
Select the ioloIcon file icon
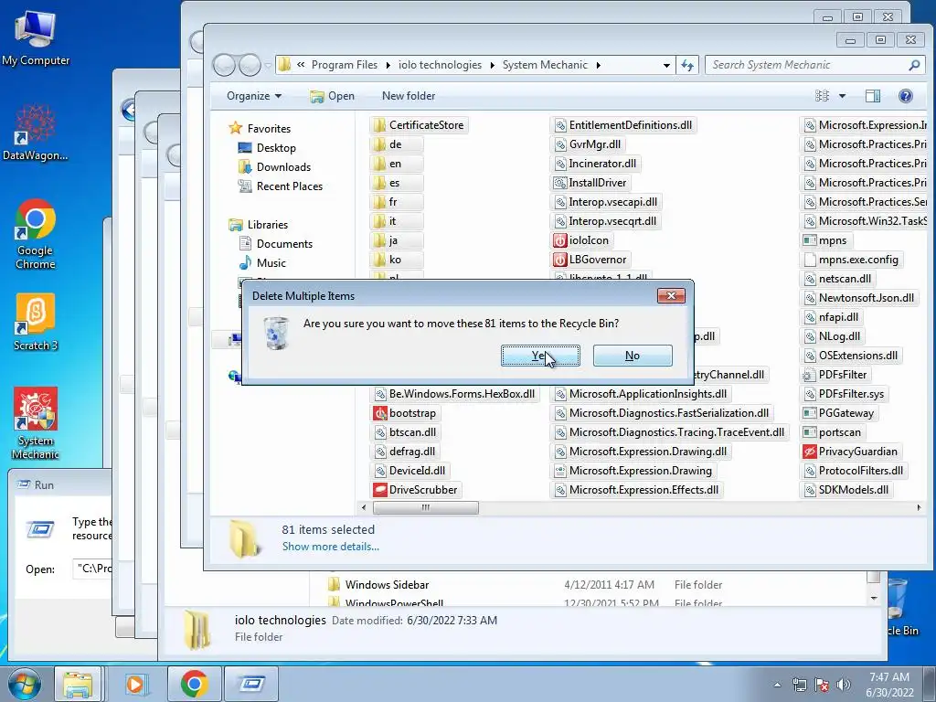(x=559, y=240)
